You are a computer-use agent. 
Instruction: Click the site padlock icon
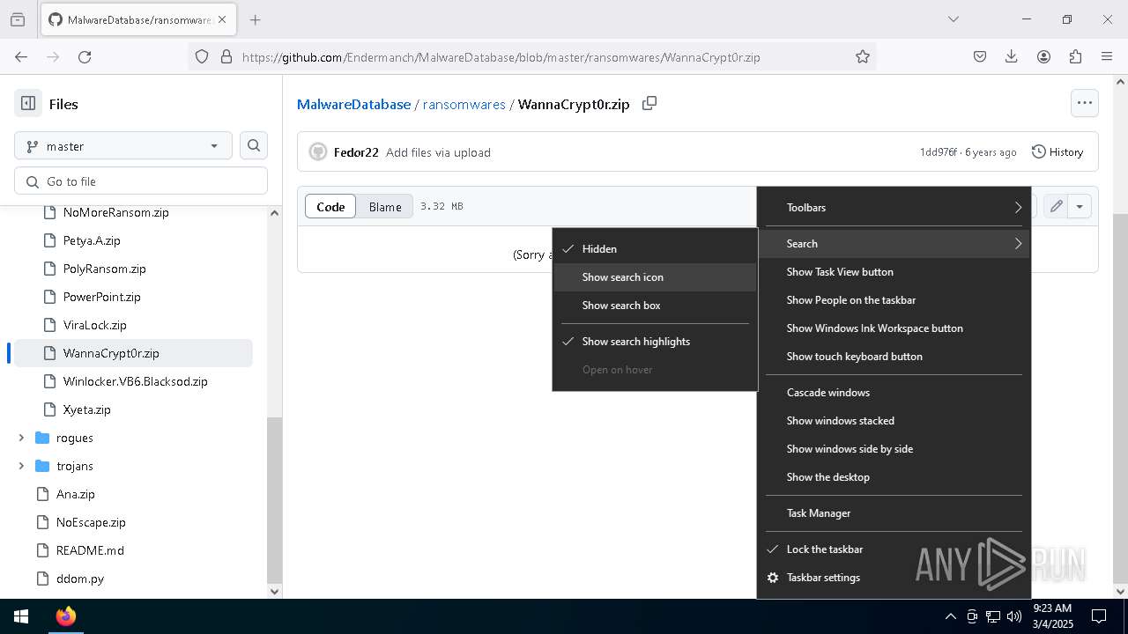pyautogui.click(x=226, y=56)
